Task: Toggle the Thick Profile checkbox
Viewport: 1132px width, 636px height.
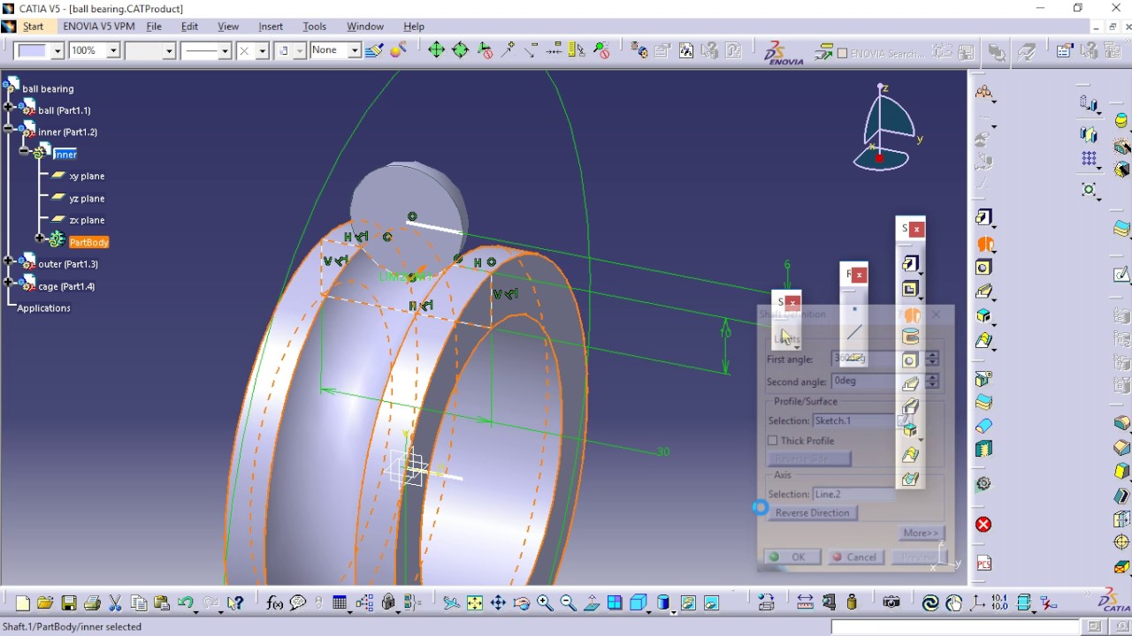Action: pos(773,441)
